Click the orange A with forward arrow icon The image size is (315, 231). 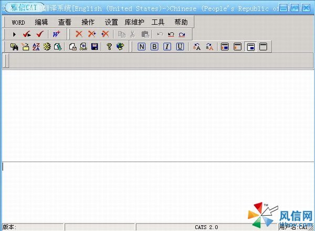pos(209,47)
